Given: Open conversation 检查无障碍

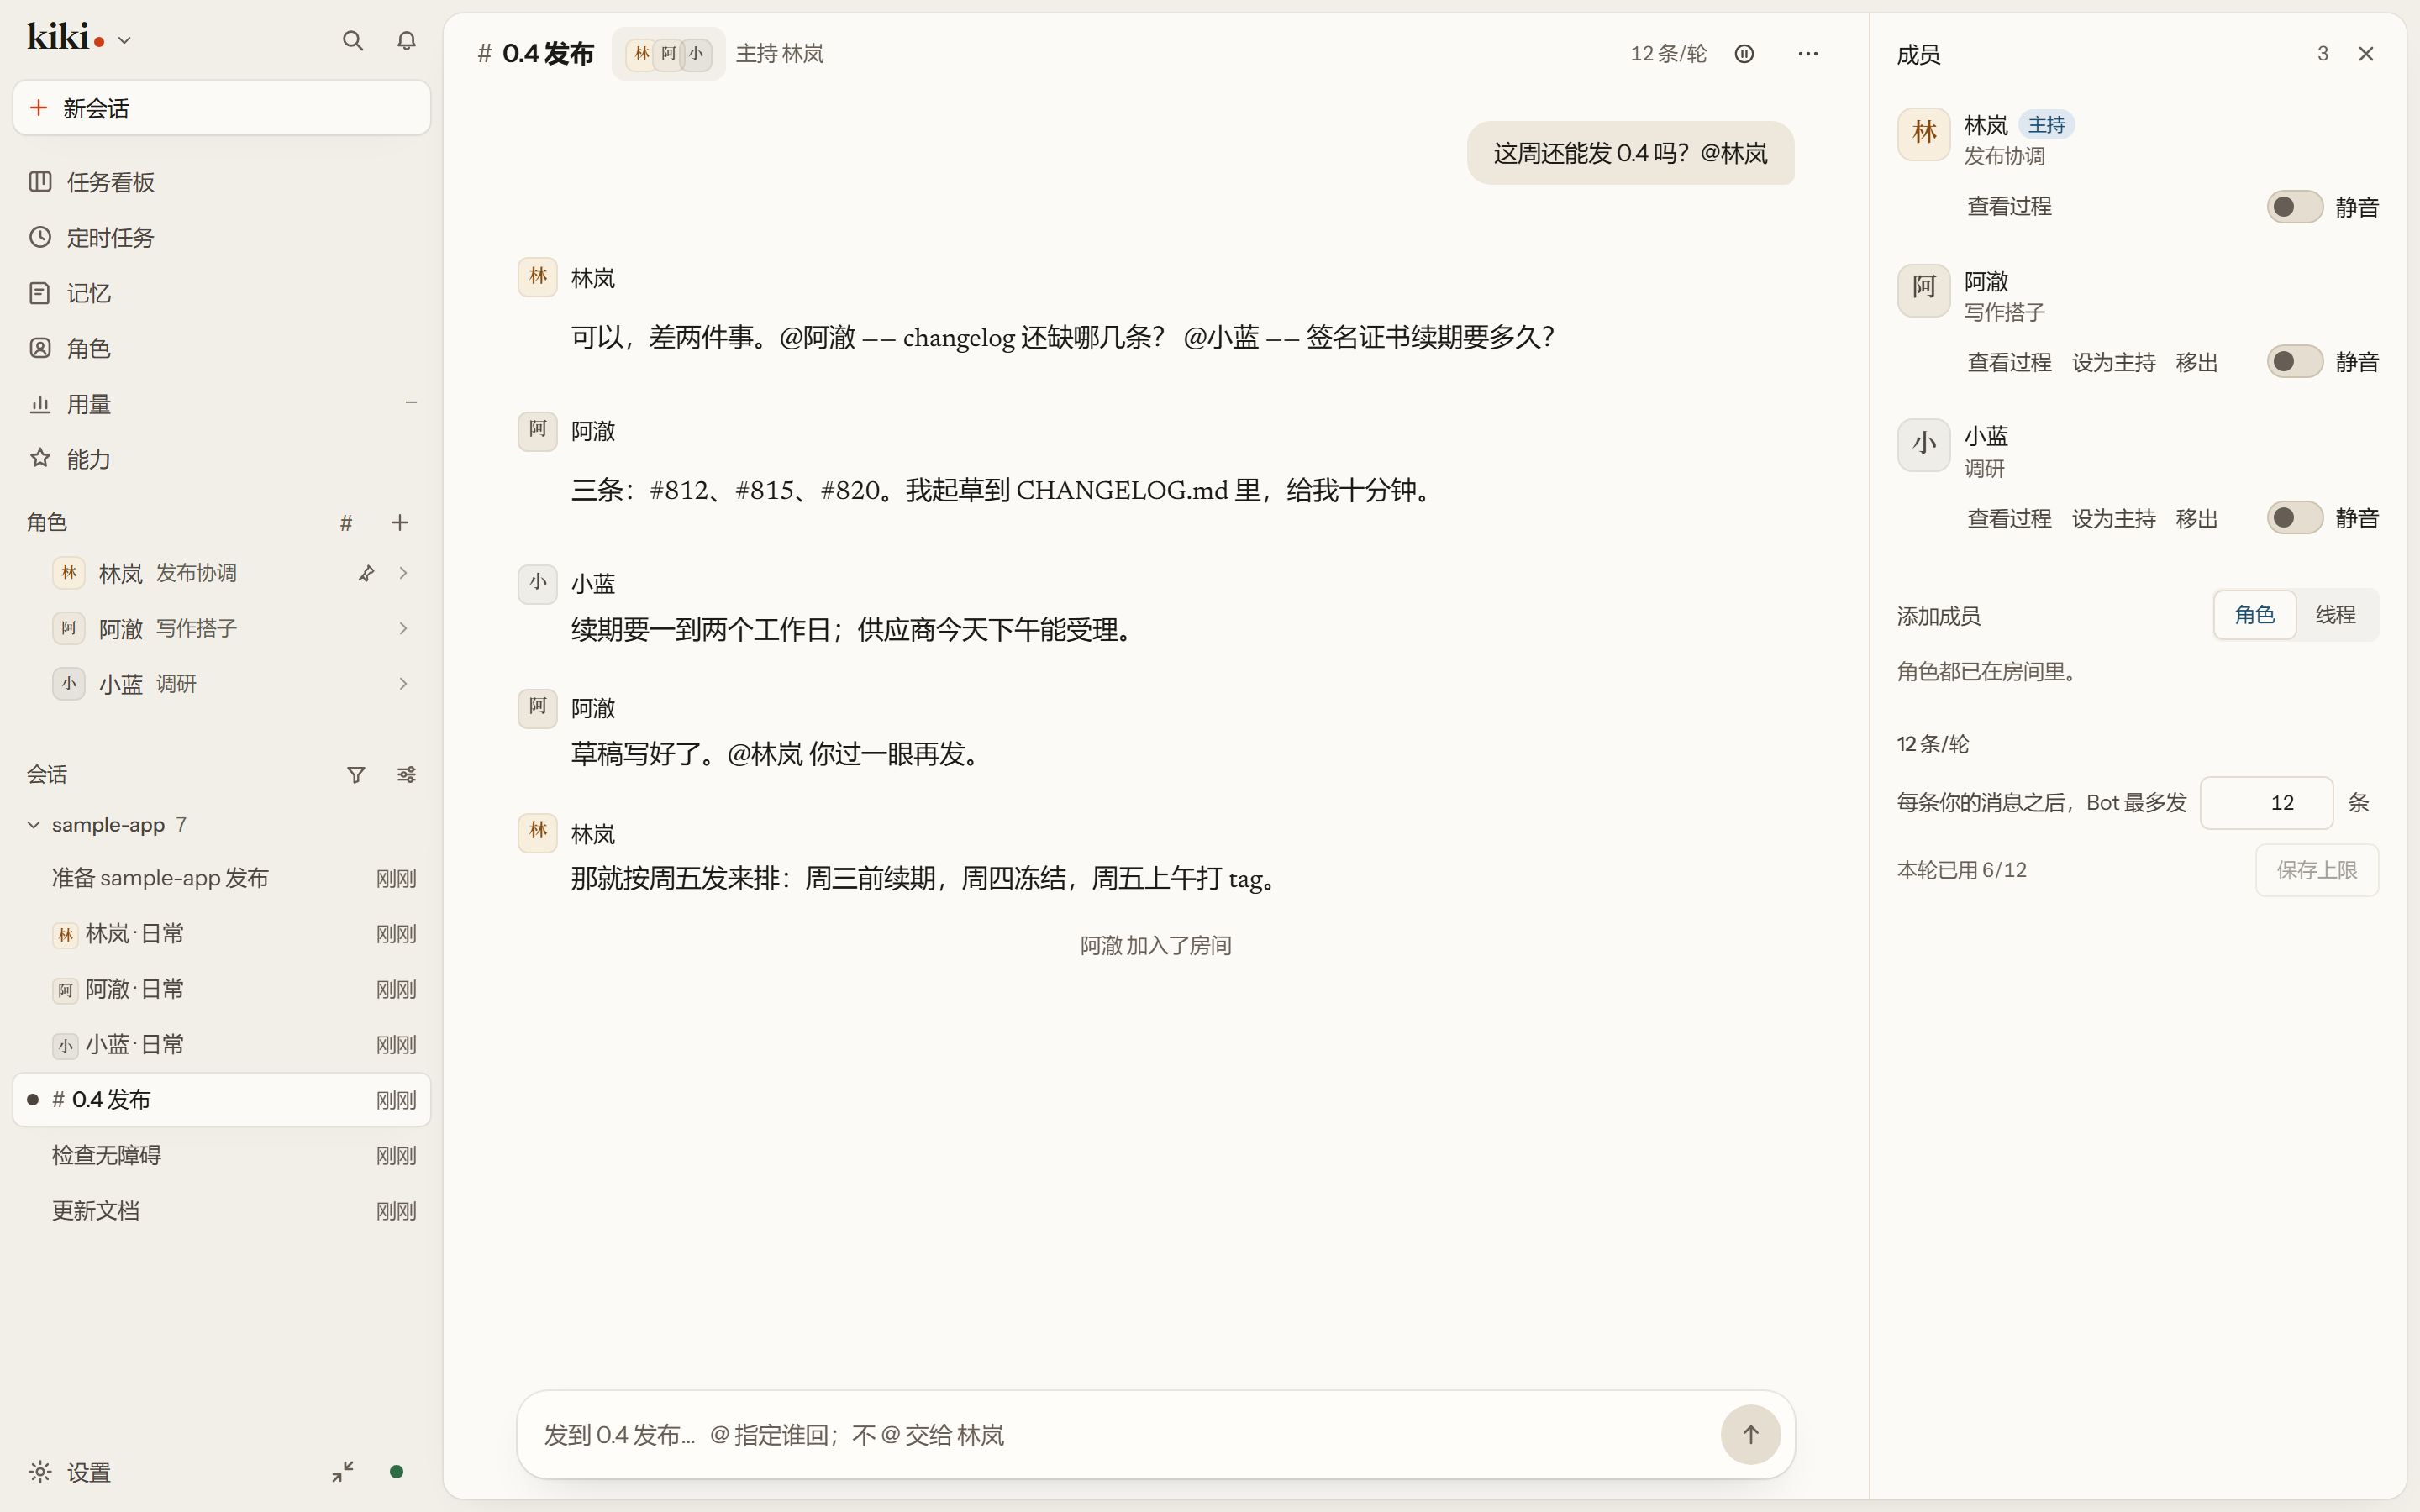Looking at the screenshot, I should 221,1155.
